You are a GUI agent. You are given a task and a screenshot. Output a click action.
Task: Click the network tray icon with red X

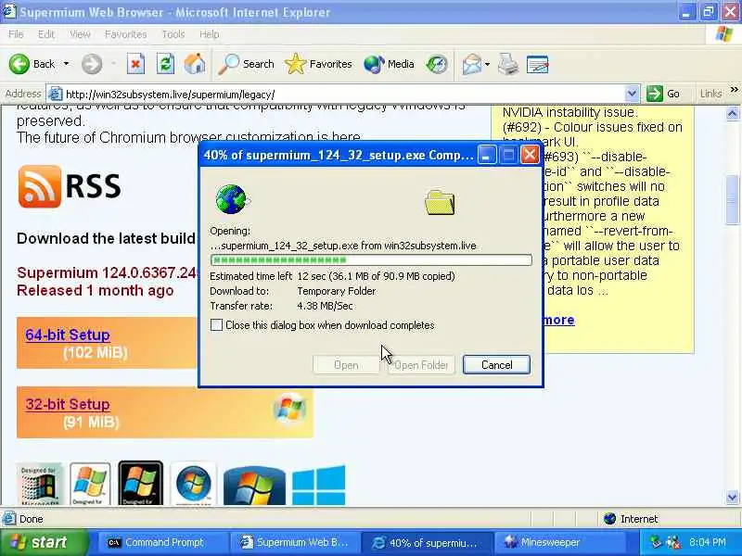point(672,542)
